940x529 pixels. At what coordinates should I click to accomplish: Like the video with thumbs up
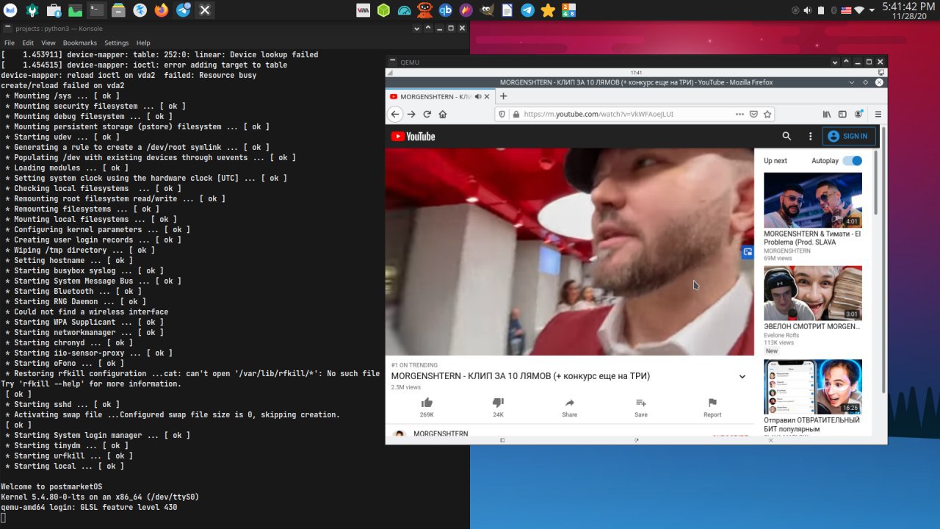tap(427, 407)
